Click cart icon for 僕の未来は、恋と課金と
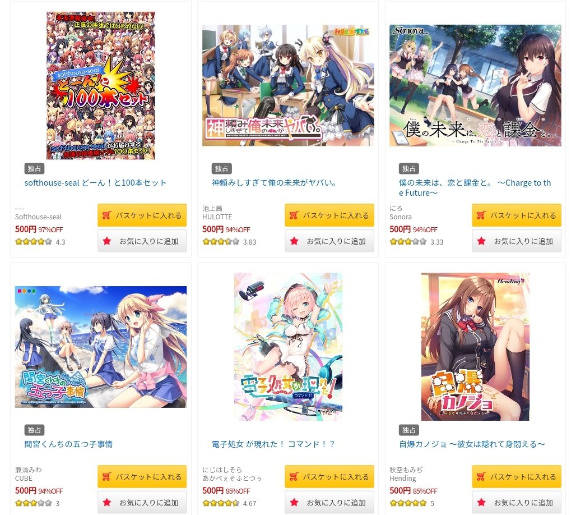 [x=481, y=215]
